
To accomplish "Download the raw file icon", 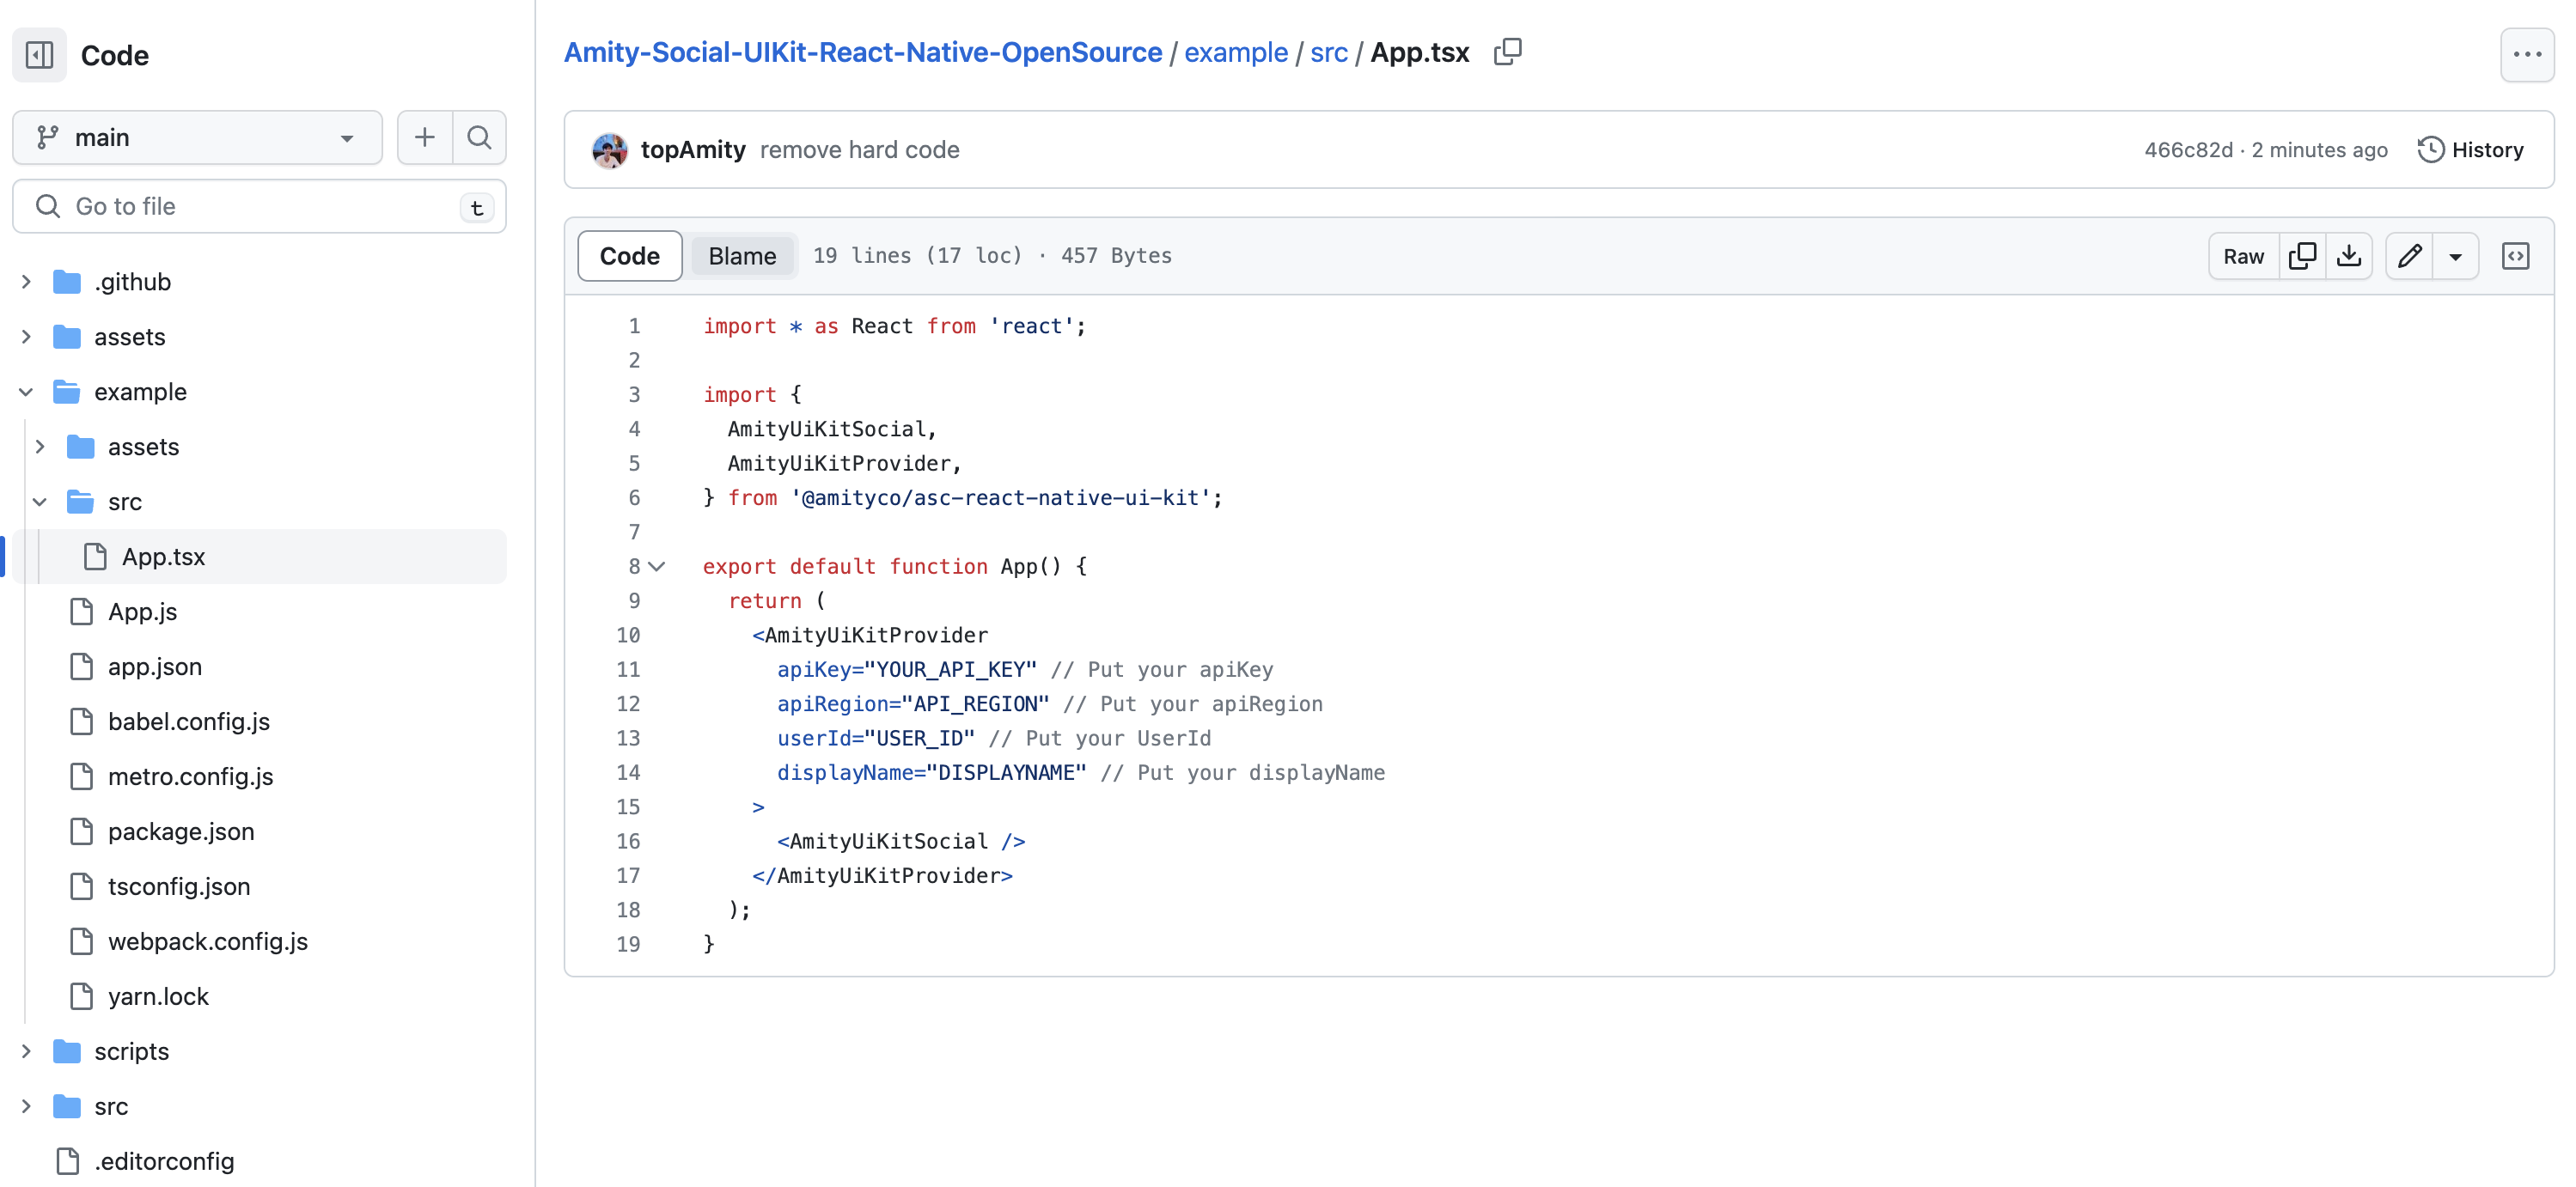I will pos(2349,256).
